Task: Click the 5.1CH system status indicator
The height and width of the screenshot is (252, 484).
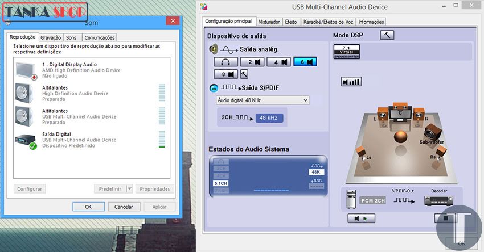Action: pos(221,183)
